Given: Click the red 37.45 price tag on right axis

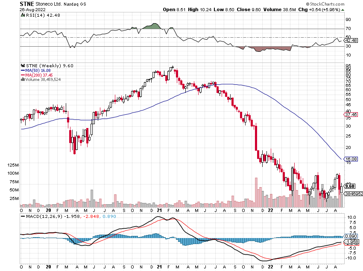Looking at the screenshot, I should coord(351,114).
